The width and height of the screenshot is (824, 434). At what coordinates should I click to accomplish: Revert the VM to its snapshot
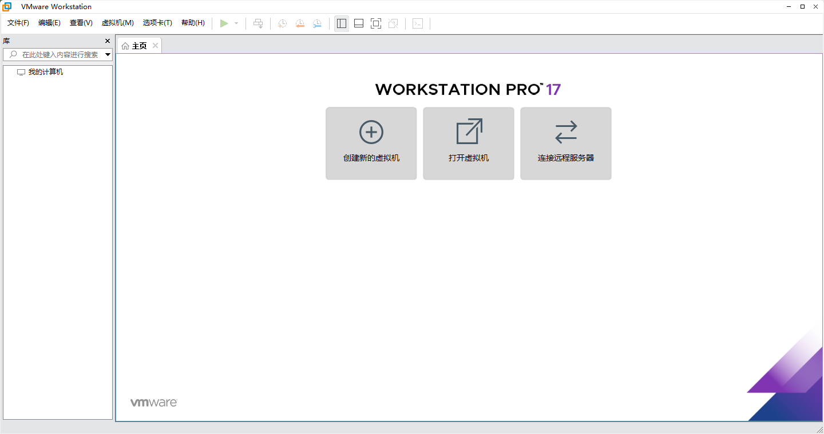[x=300, y=23]
